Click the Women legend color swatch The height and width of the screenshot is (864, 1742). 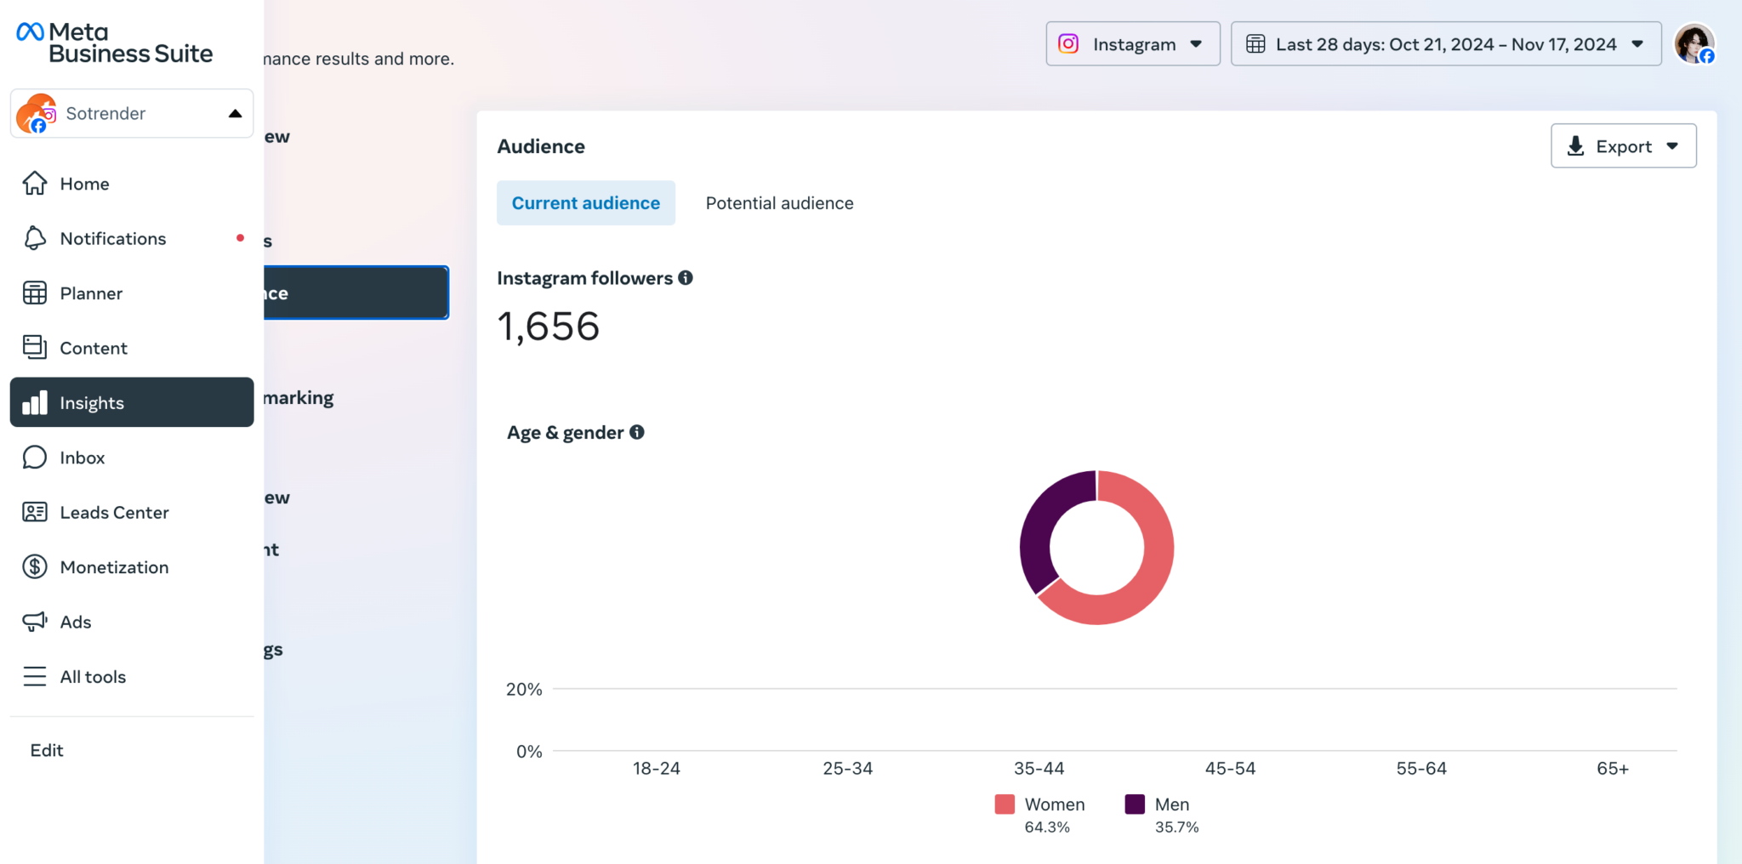coord(1005,804)
